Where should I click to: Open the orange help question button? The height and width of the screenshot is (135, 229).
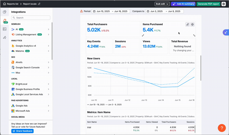[x=222, y=128]
